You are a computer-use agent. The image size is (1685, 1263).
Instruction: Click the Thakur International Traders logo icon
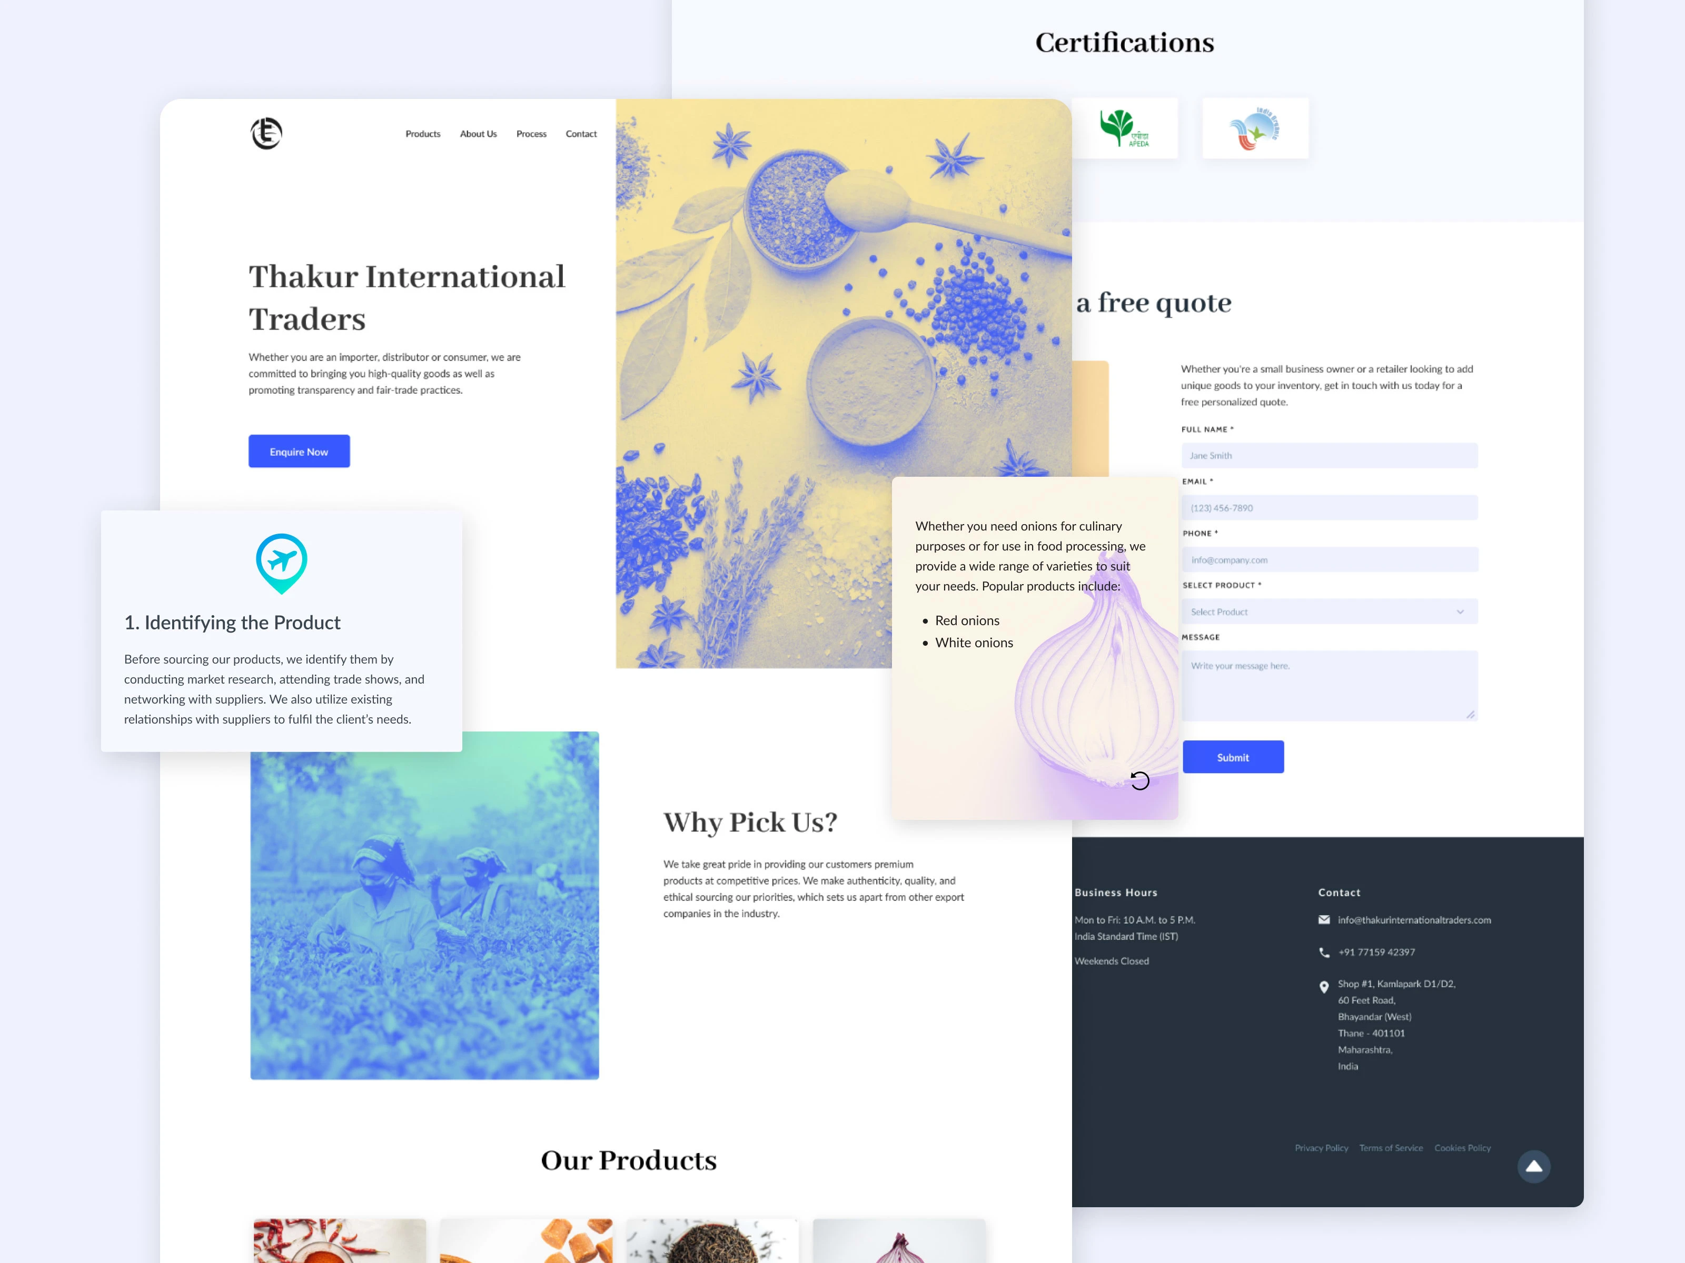[x=265, y=133]
